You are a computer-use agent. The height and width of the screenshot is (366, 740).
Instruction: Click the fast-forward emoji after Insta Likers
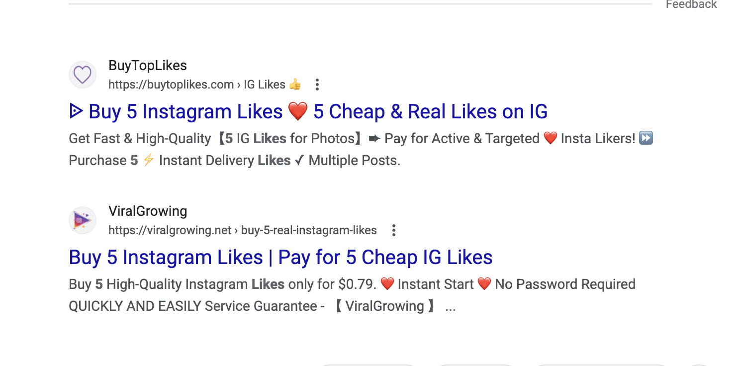click(x=646, y=138)
